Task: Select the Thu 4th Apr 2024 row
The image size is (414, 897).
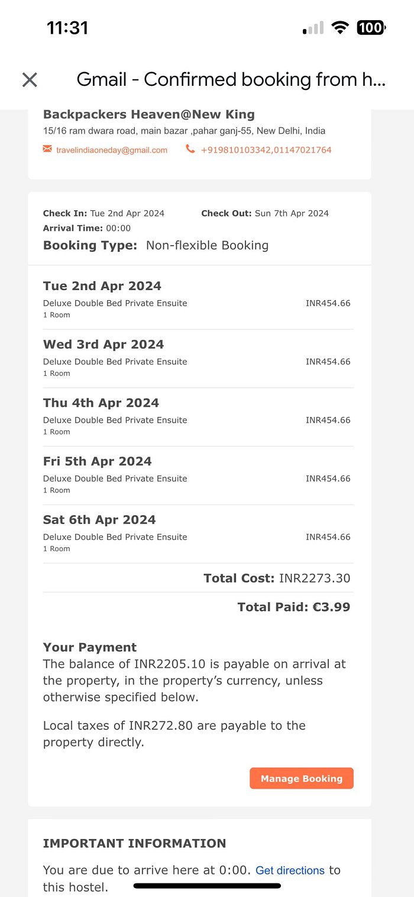Action: [197, 416]
